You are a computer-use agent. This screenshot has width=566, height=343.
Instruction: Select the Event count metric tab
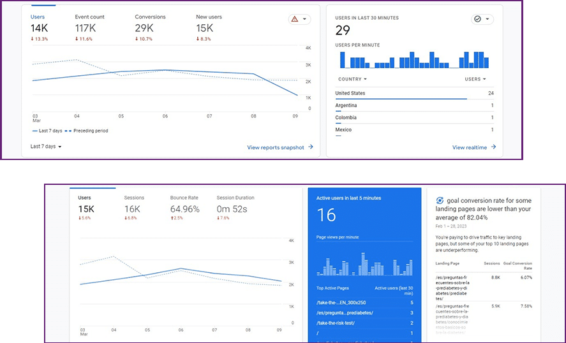(x=90, y=22)
